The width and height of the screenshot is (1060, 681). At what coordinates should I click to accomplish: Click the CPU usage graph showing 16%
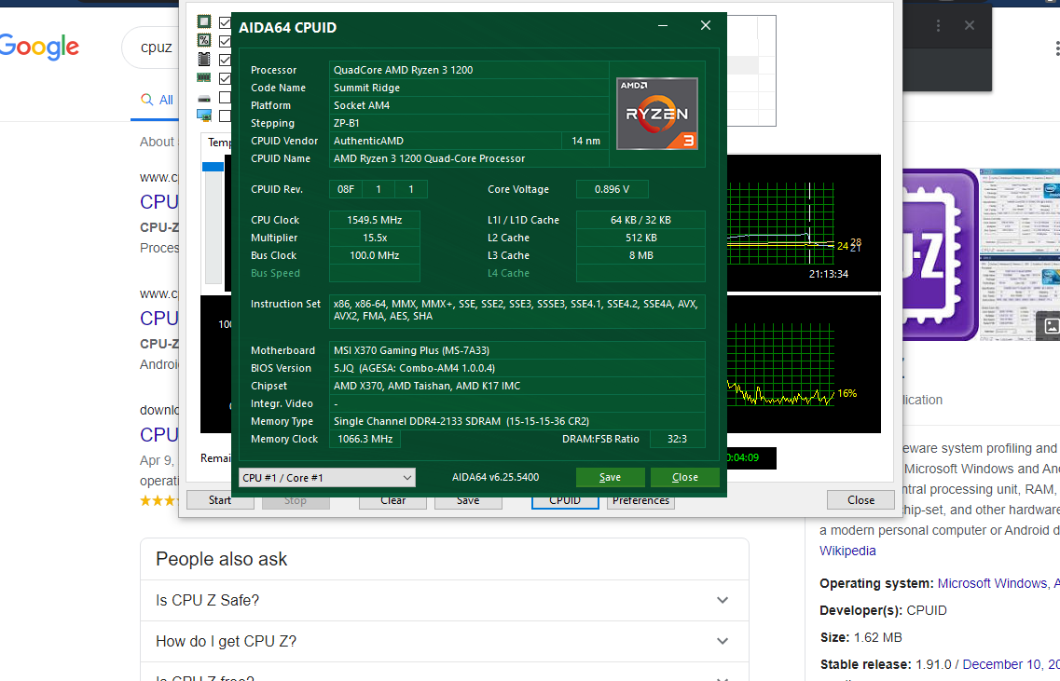pos(803,364)
